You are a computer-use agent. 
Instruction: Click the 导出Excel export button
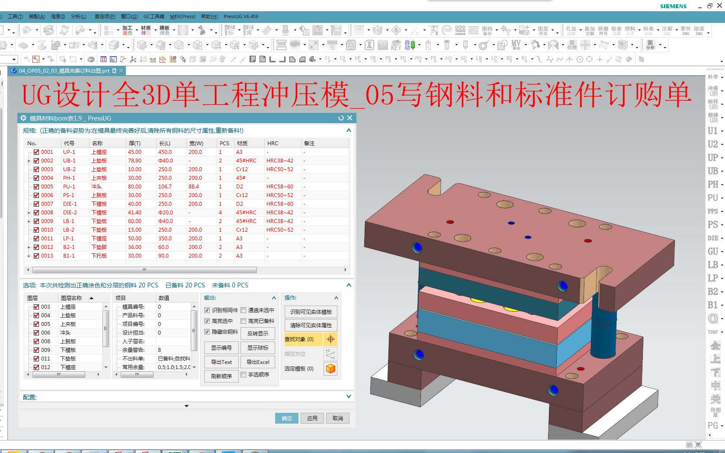pos(258,362)
